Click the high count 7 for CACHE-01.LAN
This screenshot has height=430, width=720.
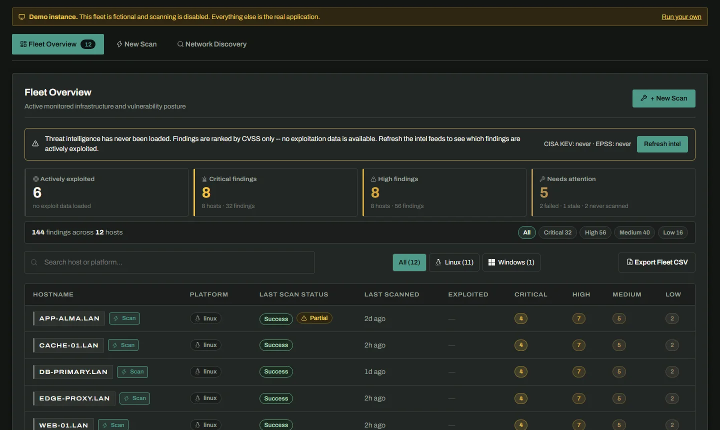[579, 345]
